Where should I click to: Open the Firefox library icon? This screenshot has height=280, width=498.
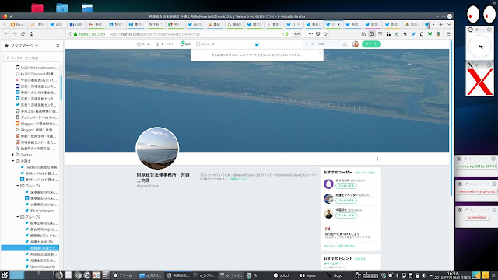point(363,34)
